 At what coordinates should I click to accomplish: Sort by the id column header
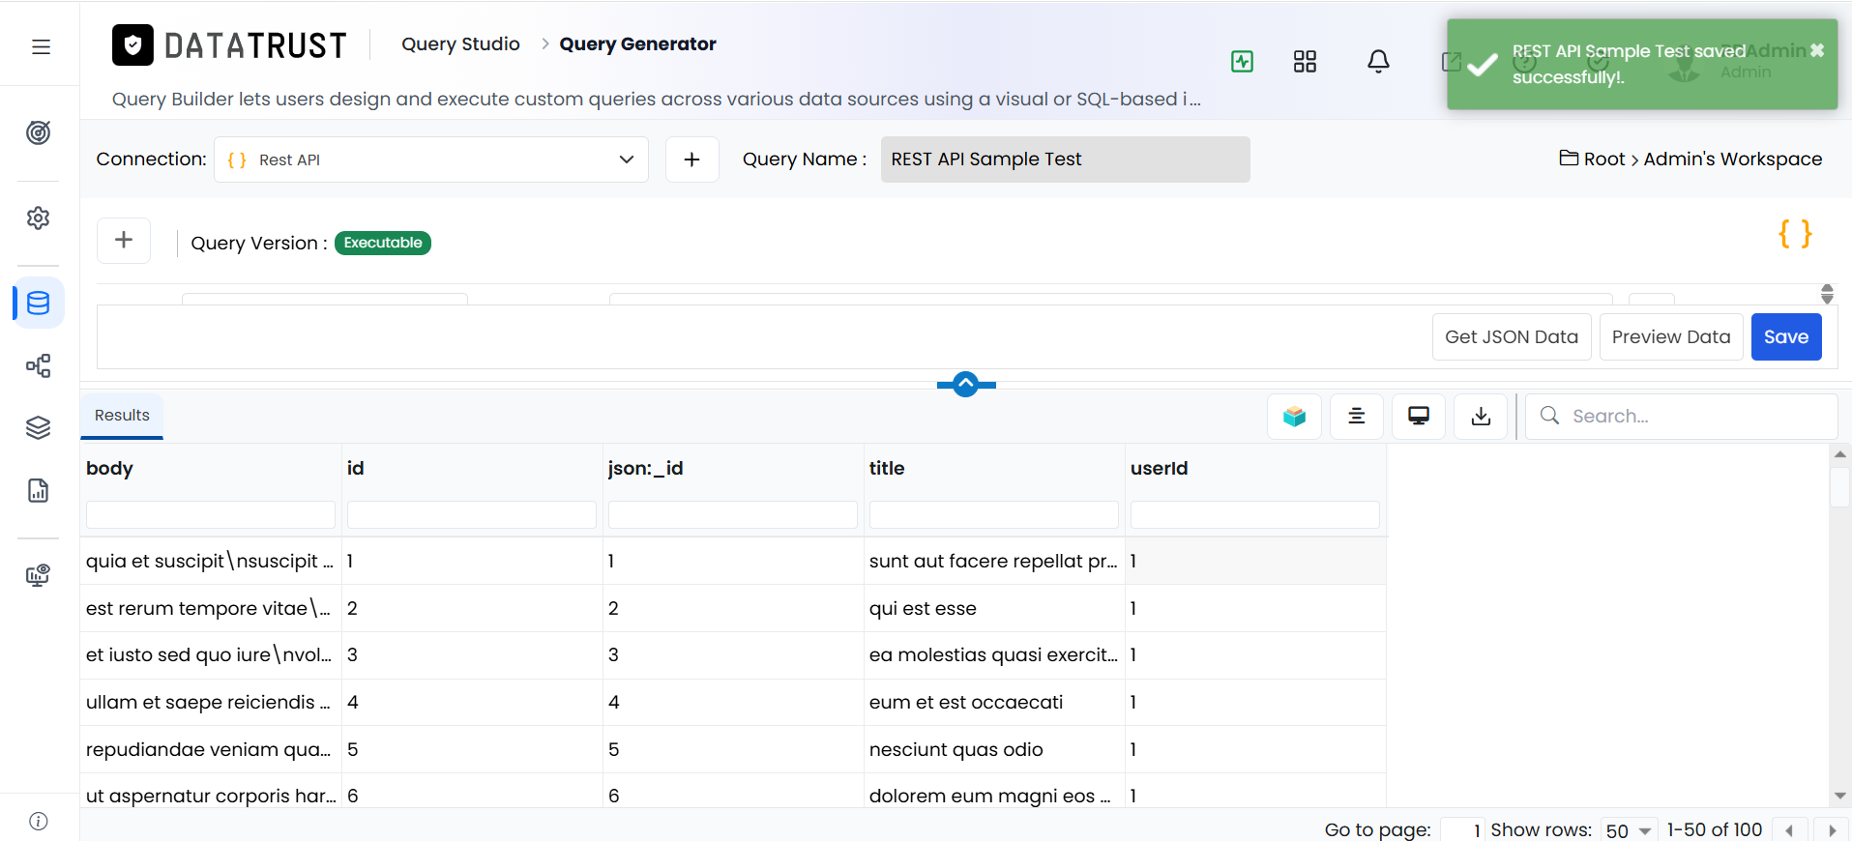pos(356,469)
